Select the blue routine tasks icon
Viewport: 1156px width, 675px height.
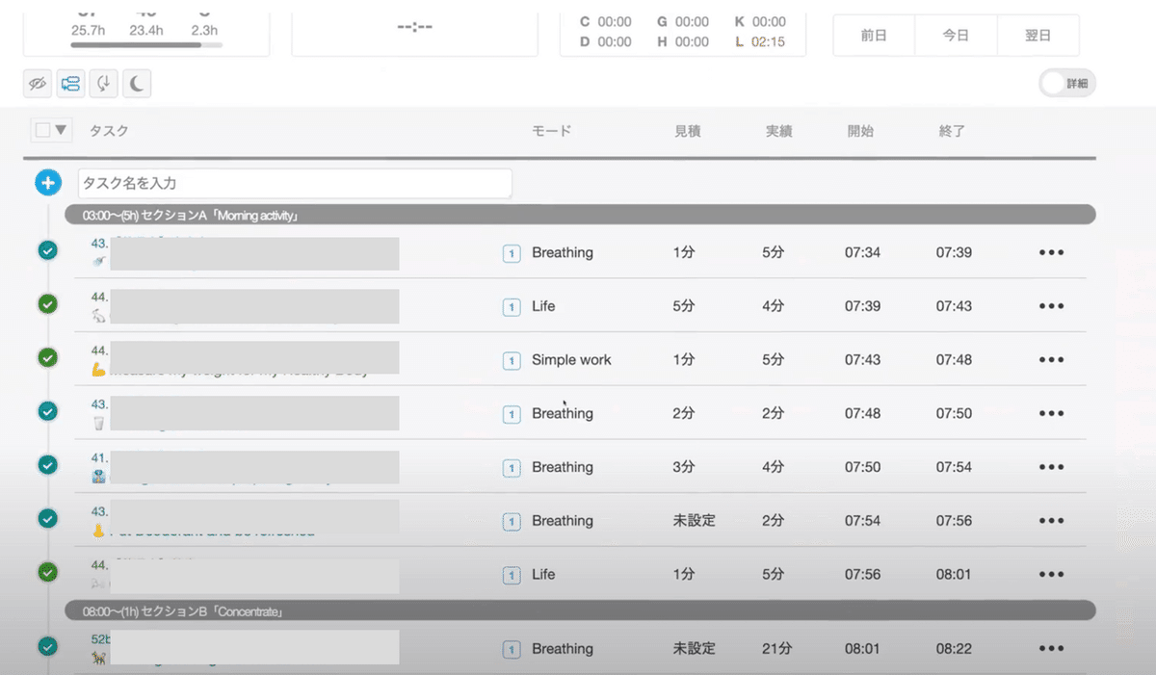[69, 84]
